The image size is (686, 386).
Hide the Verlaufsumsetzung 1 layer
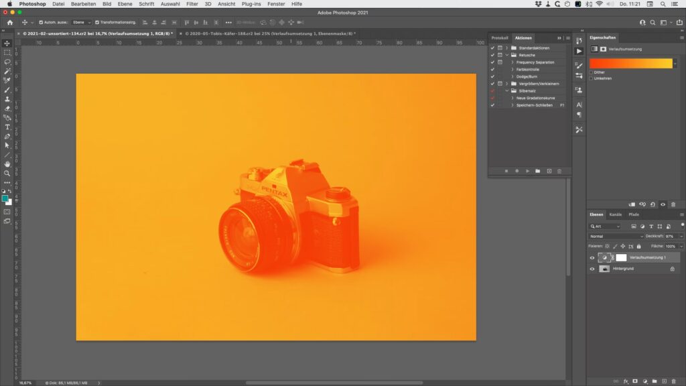click(x=592, y=257)
